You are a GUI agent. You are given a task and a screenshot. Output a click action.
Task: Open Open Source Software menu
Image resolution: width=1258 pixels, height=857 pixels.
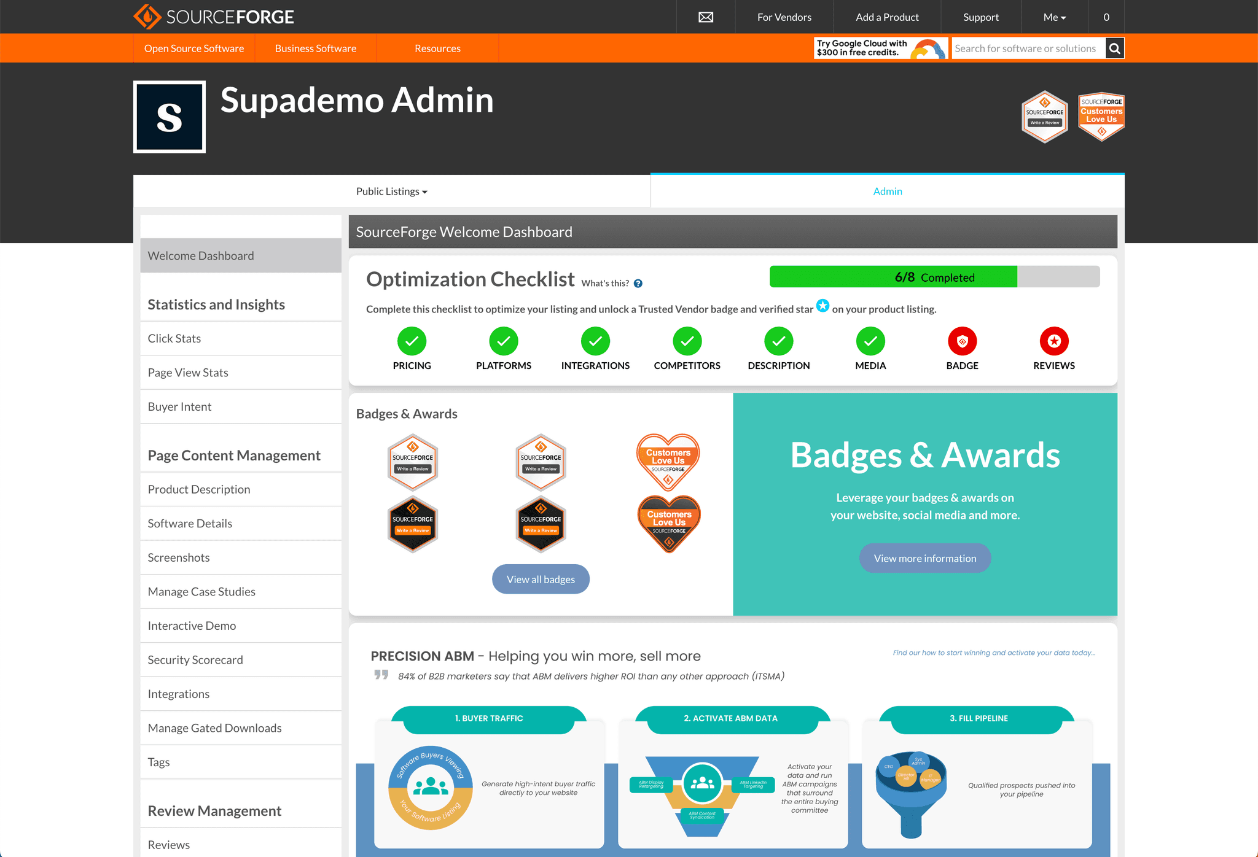(194, 48)
